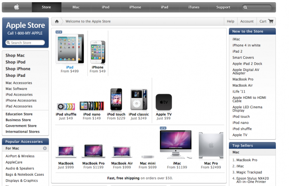Click the Search Store input field

click(25, 43)
